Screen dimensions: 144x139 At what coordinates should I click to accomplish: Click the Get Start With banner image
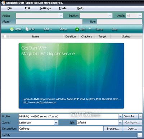[x=72, y=76]
